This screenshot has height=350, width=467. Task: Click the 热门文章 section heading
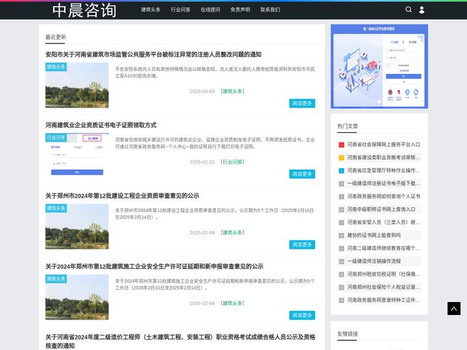pos(348,126)
